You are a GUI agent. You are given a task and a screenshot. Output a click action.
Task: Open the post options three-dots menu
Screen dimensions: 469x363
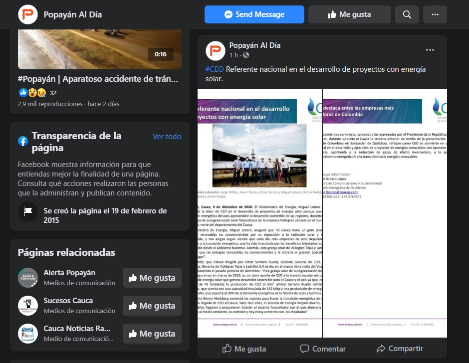click(x=430, y=50)
